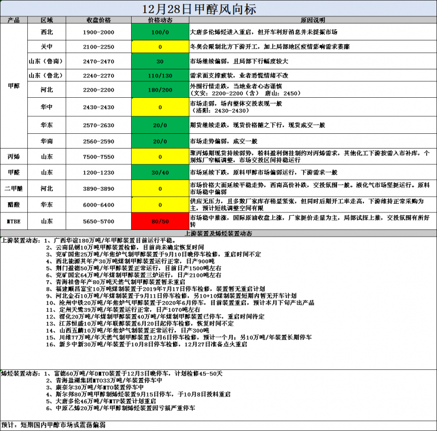Select the price cell 7500-7550
Image resolution: width=437 pixels, height=431 pixels.
pyautogui.click(x=99, y=156)
